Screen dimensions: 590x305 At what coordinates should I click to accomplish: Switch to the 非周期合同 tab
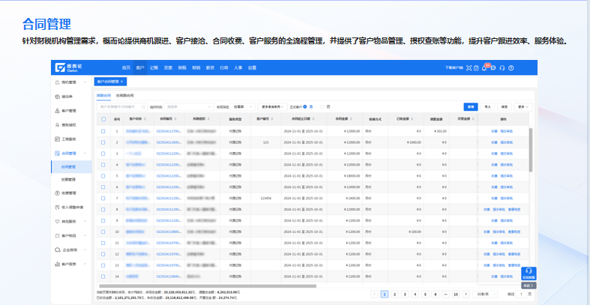(124, 95)
